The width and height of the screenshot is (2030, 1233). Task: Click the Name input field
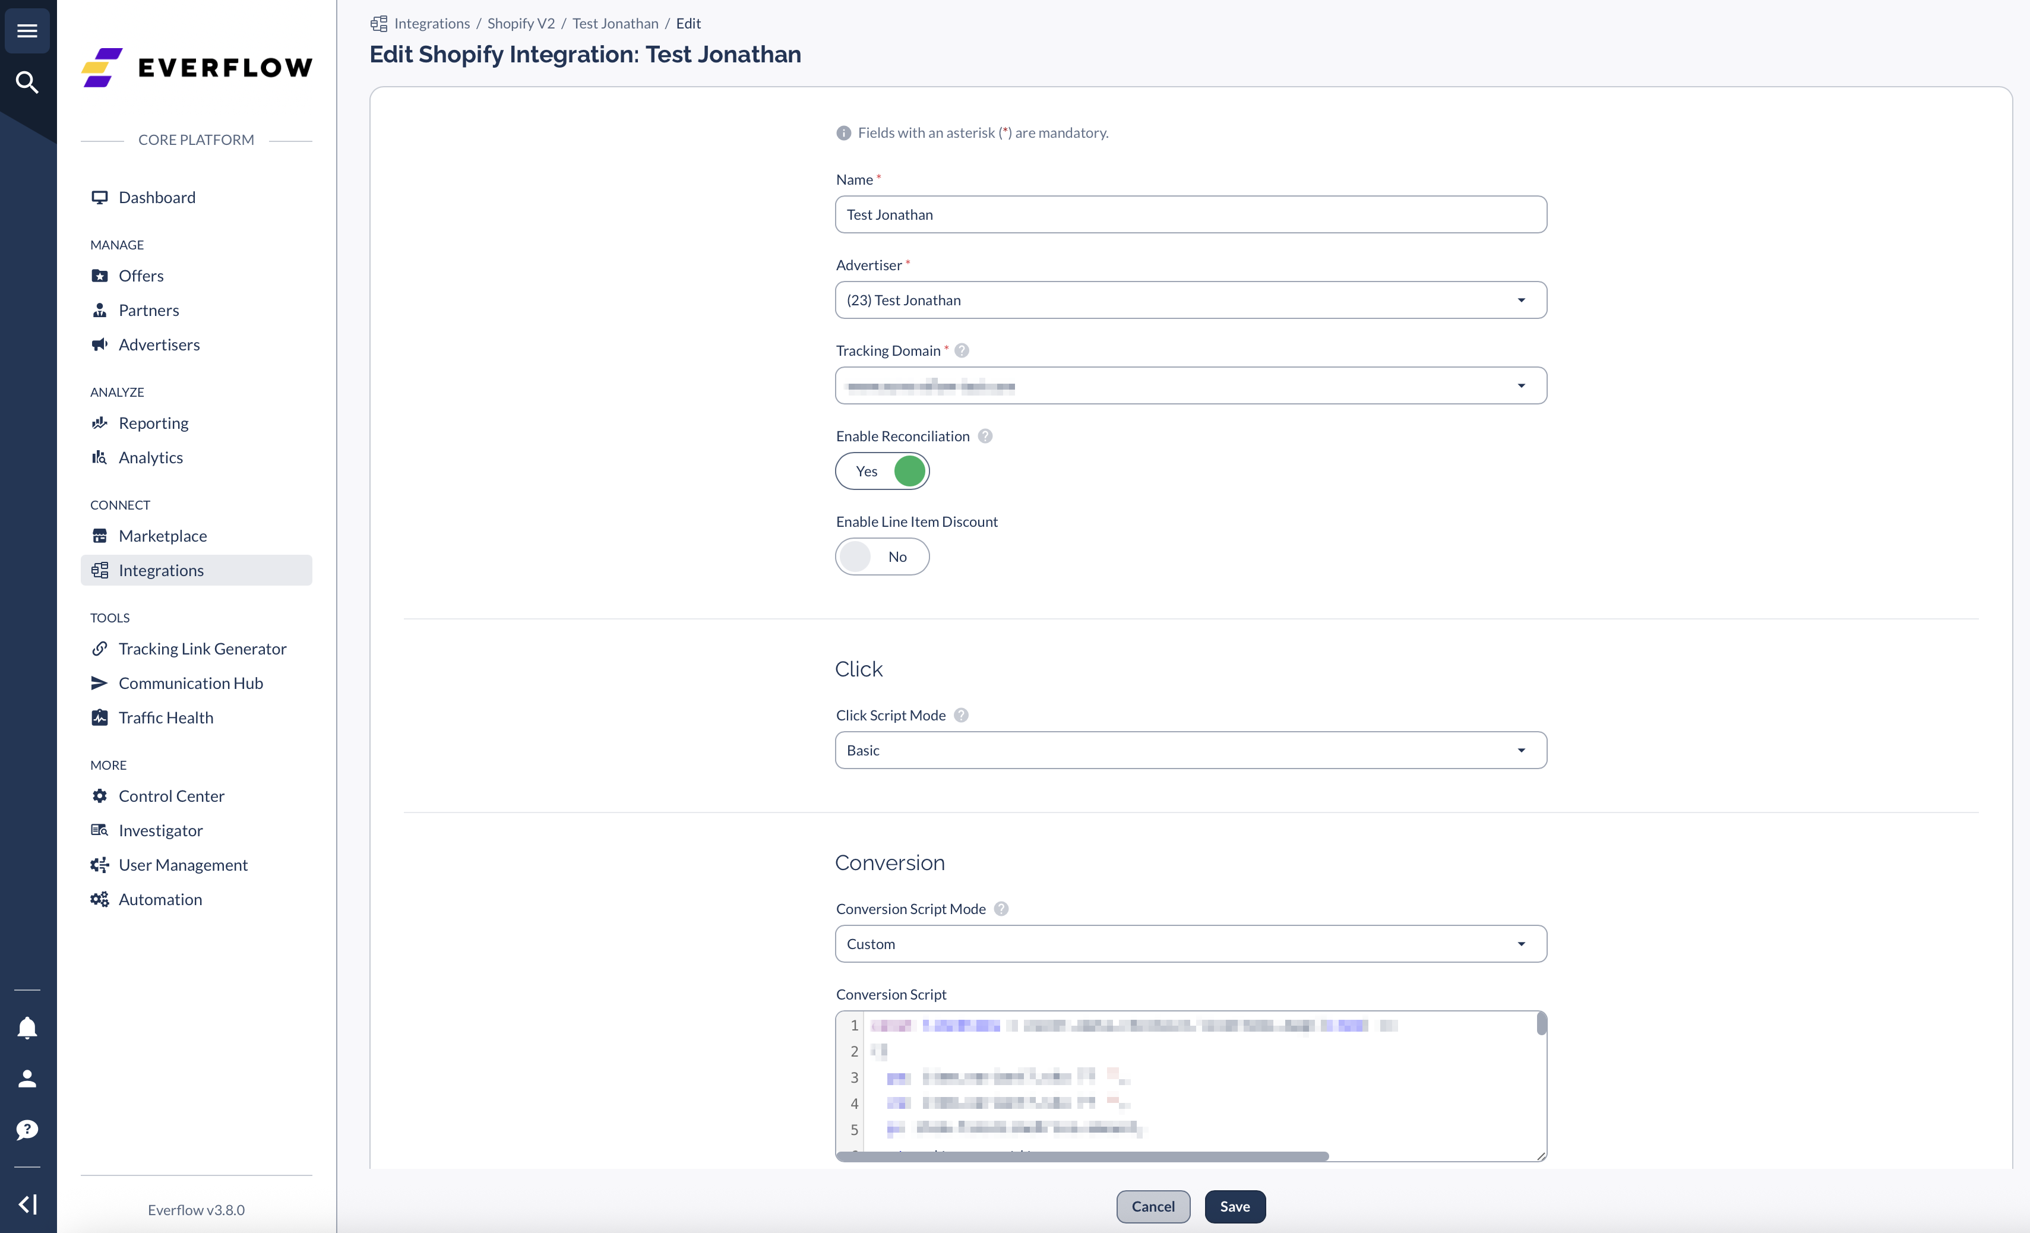[1191, 214]
